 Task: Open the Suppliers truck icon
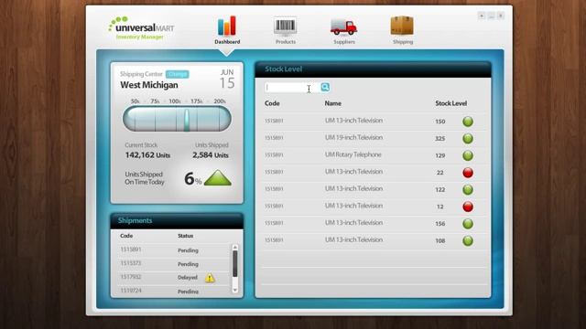click(344, 27)
